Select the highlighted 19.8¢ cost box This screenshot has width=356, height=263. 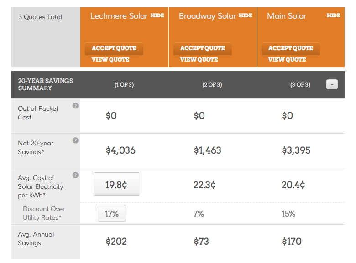tap(116, 184)
